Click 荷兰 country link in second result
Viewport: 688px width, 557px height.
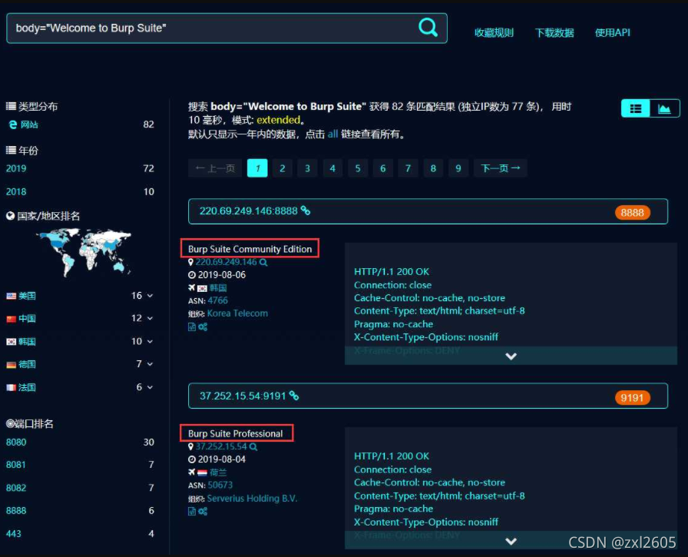point(218,472)
